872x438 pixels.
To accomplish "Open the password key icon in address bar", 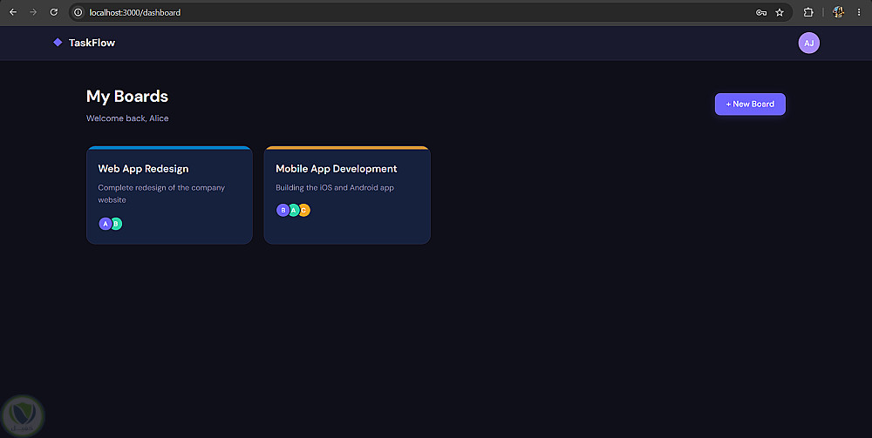I will [761, 12].
